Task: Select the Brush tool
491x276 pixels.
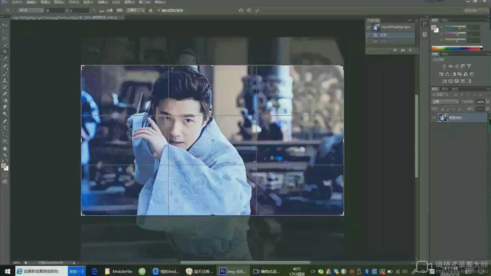Action: (x=5, y=73)
